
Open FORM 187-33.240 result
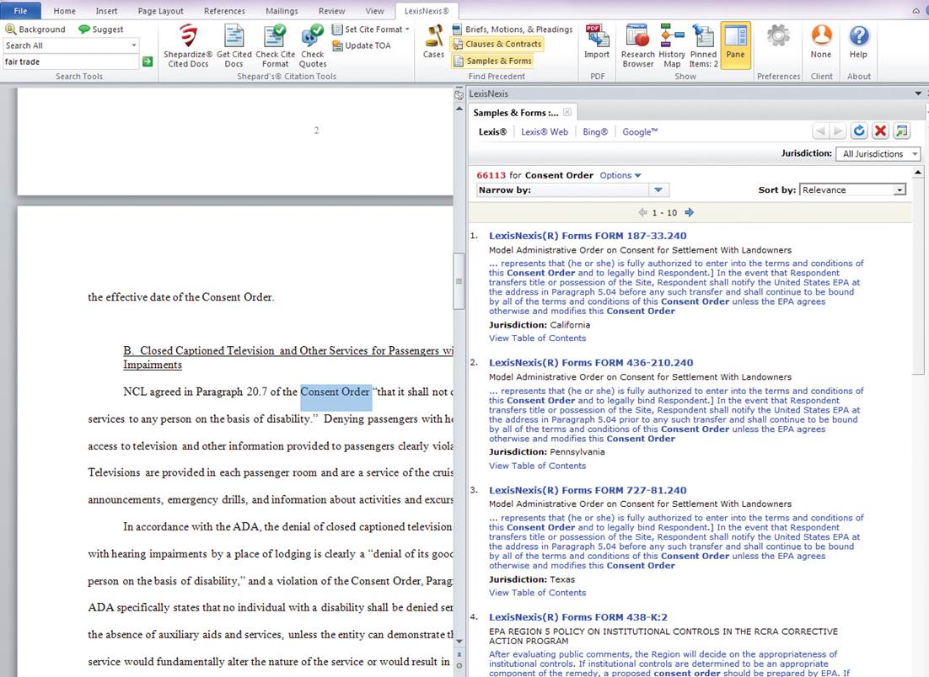(588, 236)
